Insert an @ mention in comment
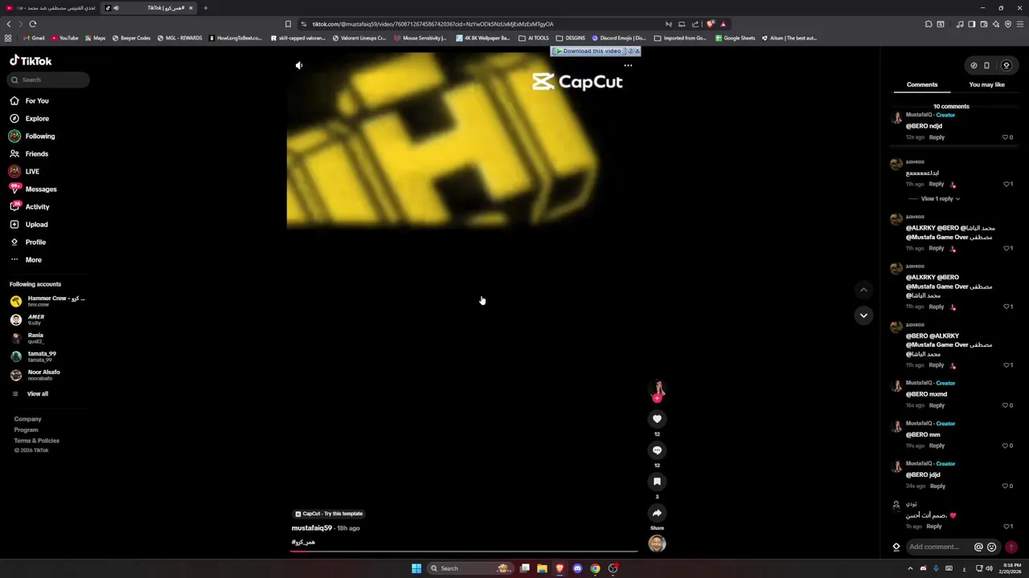Image resolution: width=1029 pixels, height=578 pixels. (978, 547)
